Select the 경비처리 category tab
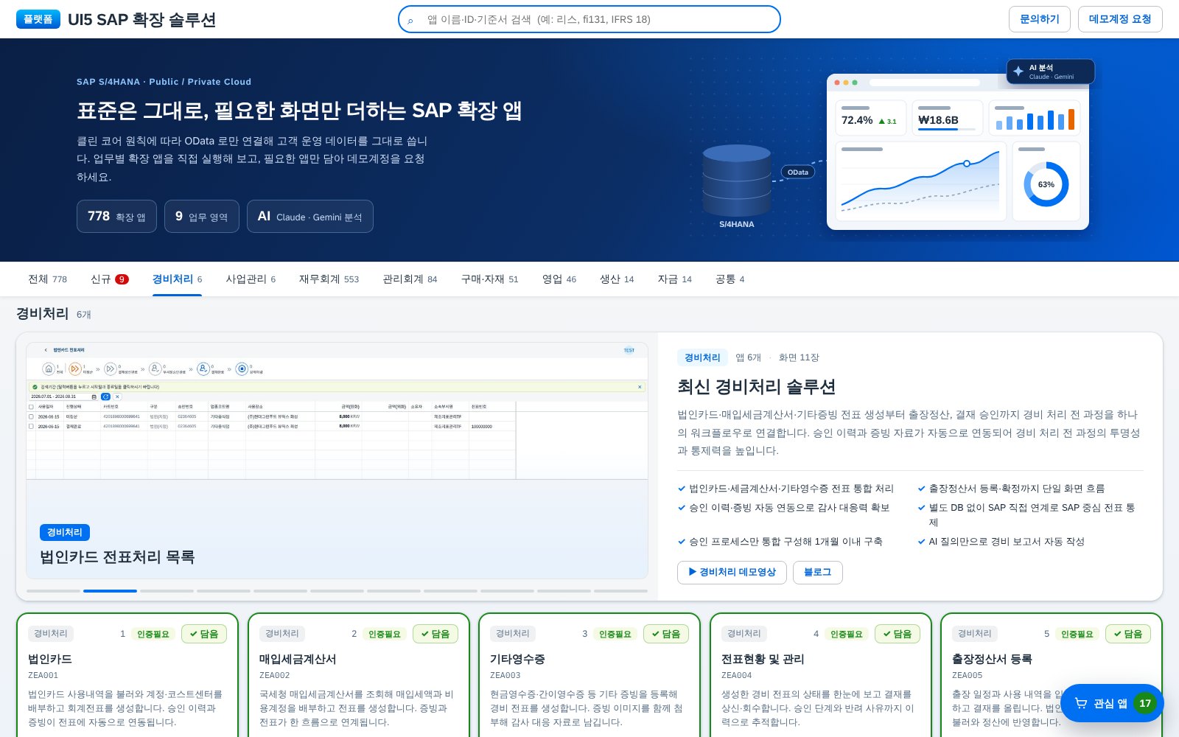Image resolution: width=1179 pixels, height=737 pixels. coord(177,279)
